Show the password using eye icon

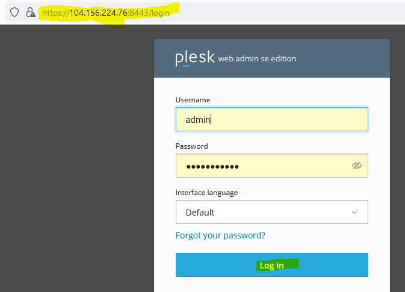[357, 166]
